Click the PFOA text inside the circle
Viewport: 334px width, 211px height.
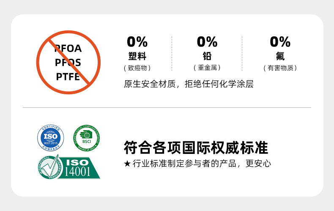click(x=68, y=49)
